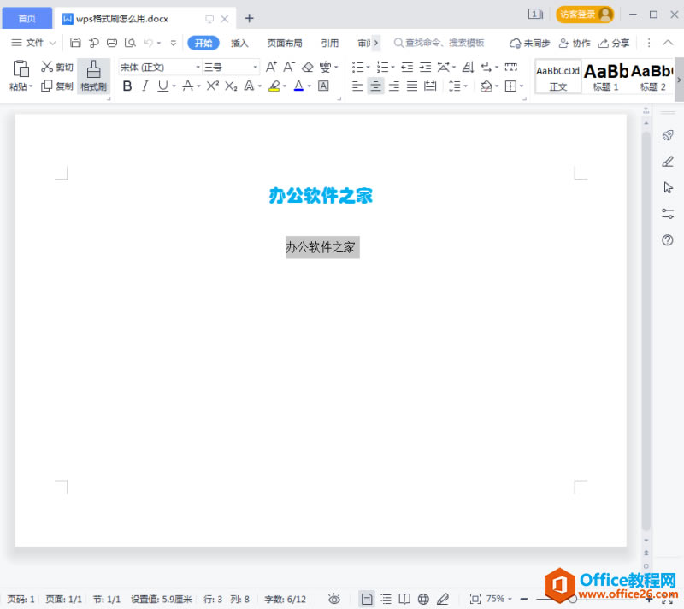Open the help question mark icon
The height and width of the screenshot is (609, 684).
pos(668,240)
